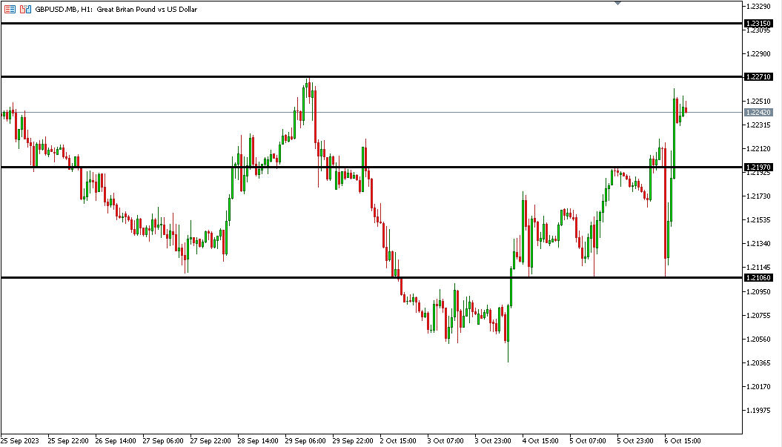The width and height of the screenshot is (782, 447).
Task: Click price scale value 1.22900
Action: coord(758,54)
